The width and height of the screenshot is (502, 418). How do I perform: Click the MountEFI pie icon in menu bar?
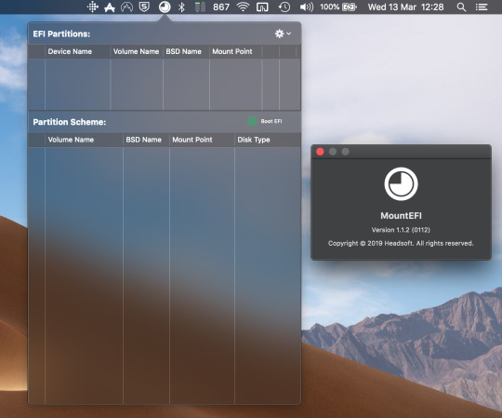[x=165, y=7]
